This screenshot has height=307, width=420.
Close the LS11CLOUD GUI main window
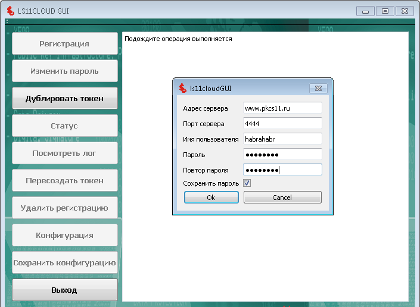[x=405, y=11]
